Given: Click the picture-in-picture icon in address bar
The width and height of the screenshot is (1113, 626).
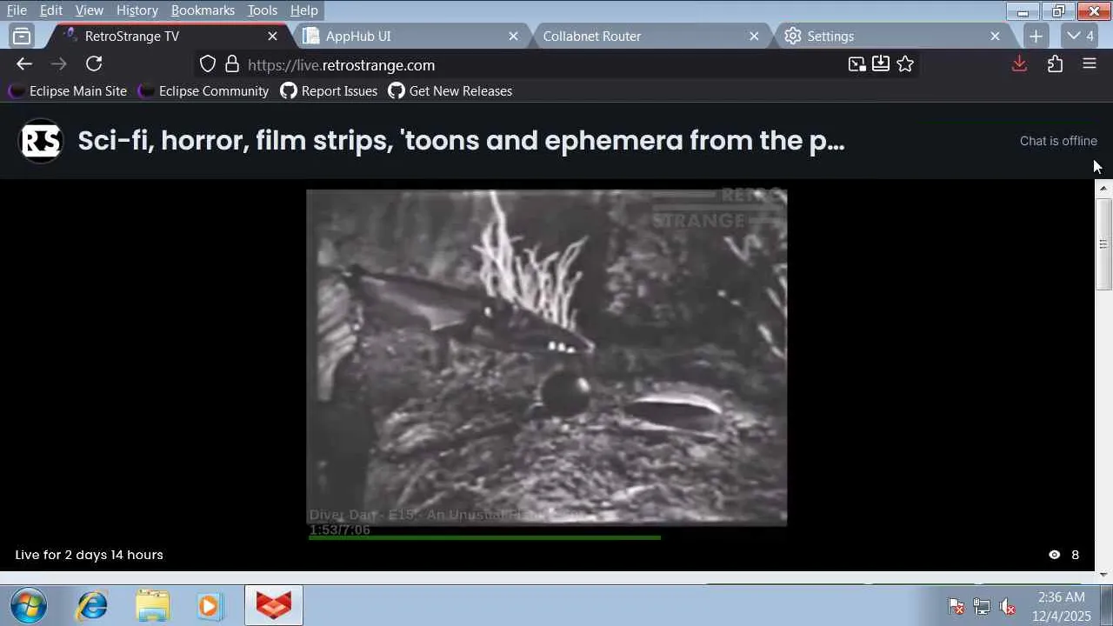Looking at the screenshot, I should [857, 63].
